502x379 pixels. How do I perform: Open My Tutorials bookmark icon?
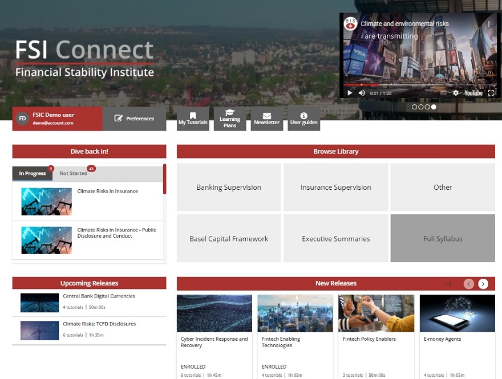coord(193,119)
